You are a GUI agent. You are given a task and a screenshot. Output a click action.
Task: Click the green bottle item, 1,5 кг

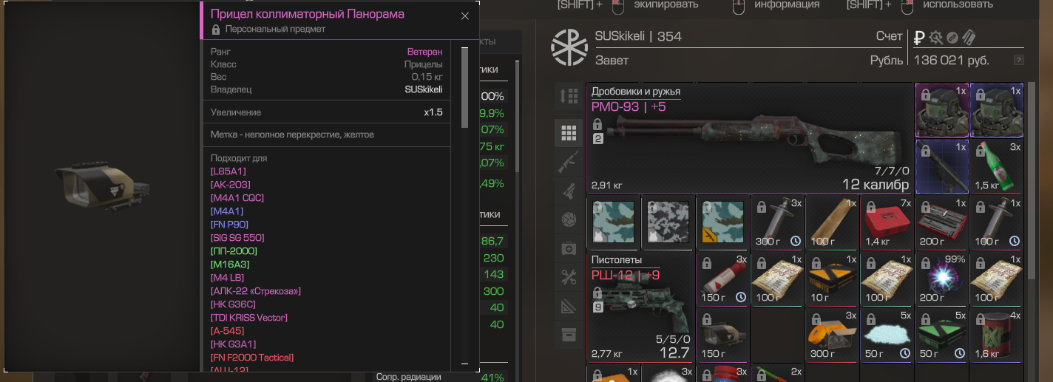[x=997, y=167]
